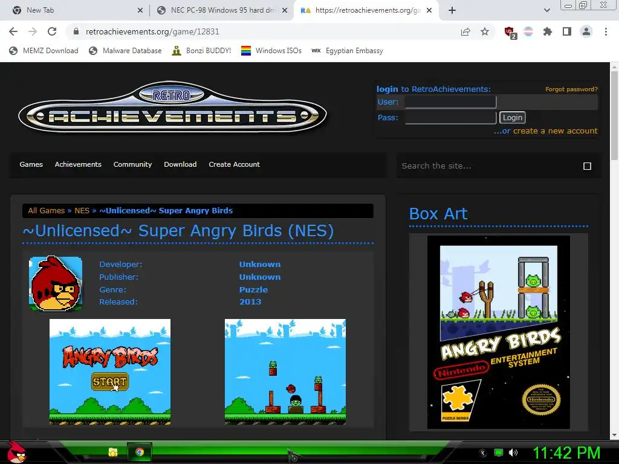Screen dimensions: 619x464
Task: Click the browser forward arrow
Action: point(33,31)
